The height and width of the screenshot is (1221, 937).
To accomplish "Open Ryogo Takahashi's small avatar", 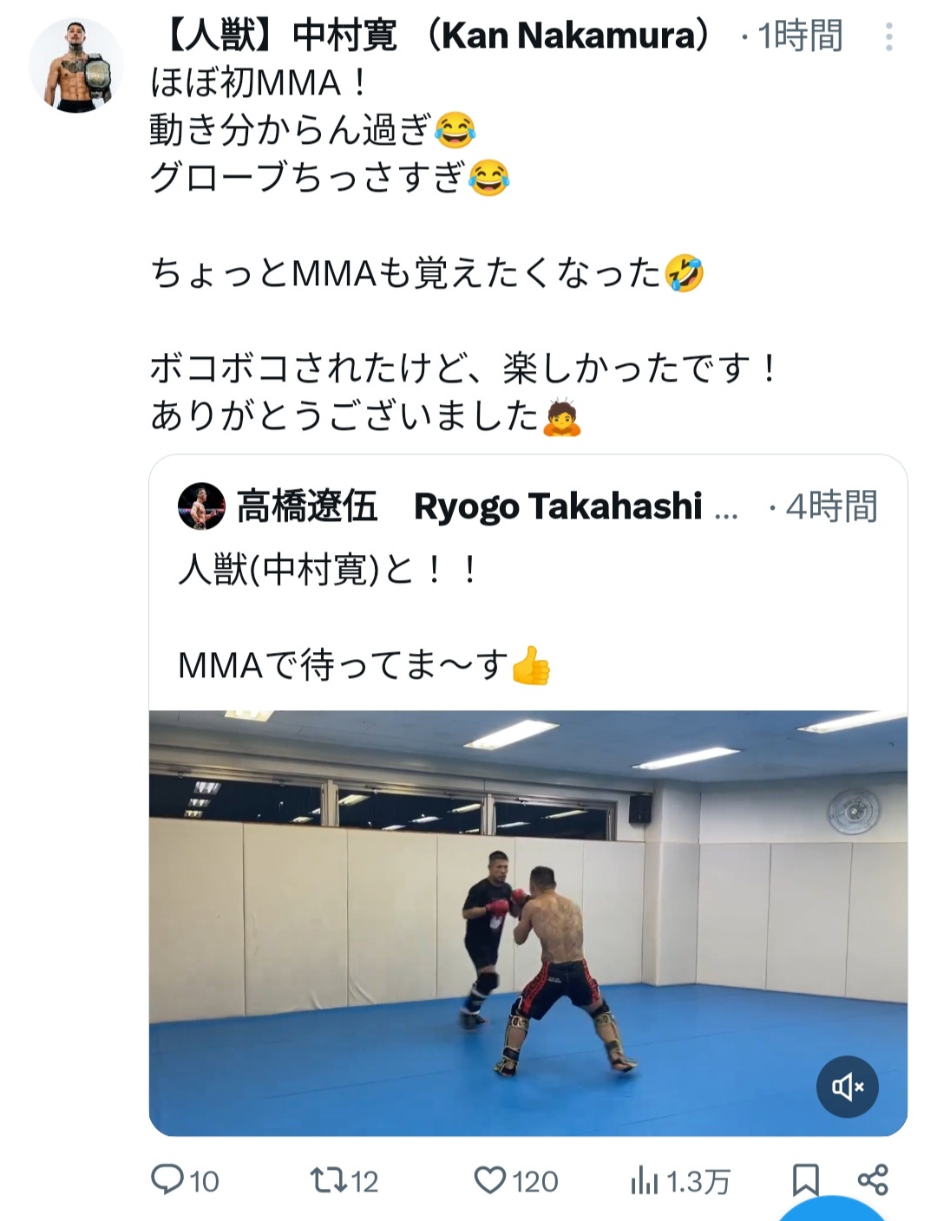I will 201,506.
